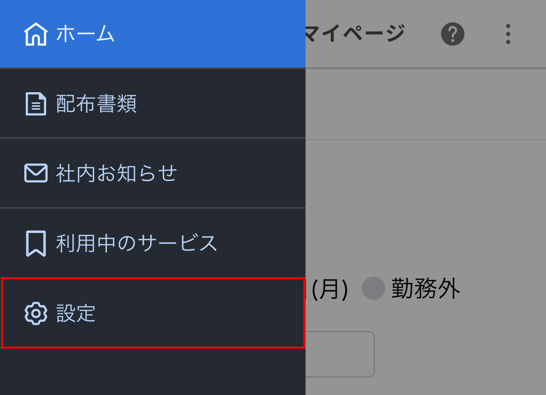
Task: Click the 勤務外 status label
Action: [426, 288]
